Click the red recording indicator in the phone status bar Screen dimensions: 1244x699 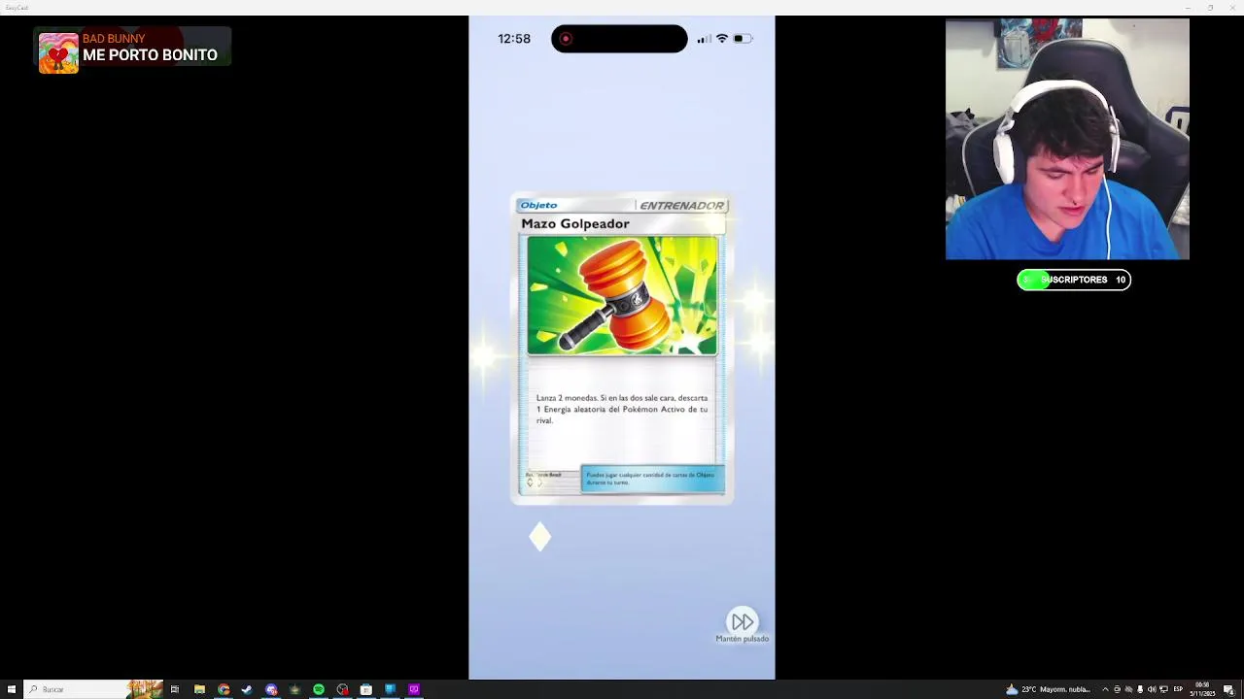click(x=566, y=39)
